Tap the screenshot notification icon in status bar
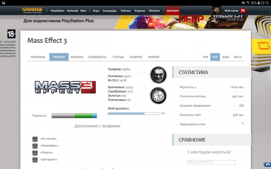This screenshot has width=271, height=169. 4,3
